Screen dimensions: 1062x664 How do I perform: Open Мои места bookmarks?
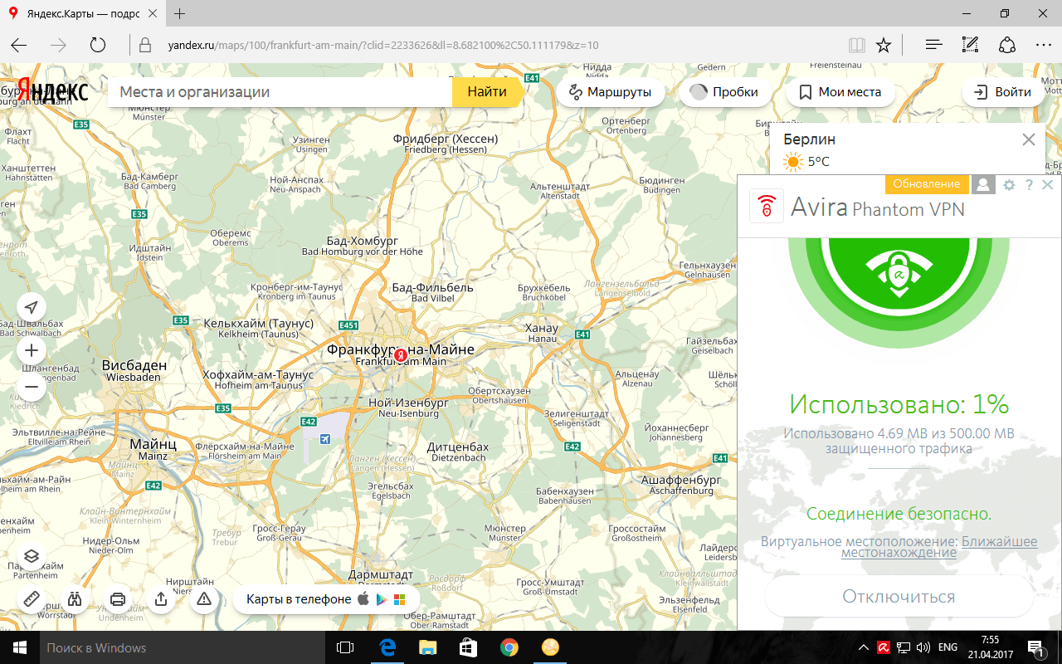pos(840,92)
